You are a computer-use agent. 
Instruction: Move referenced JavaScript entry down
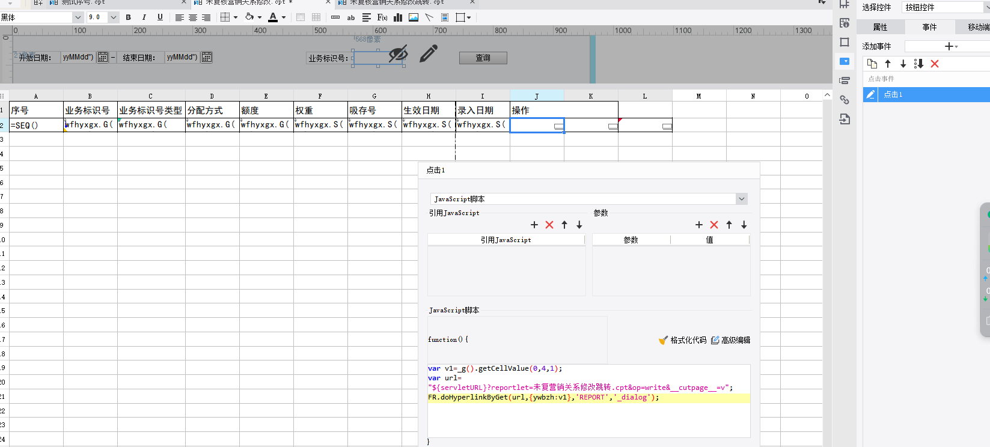coord(579,225)
